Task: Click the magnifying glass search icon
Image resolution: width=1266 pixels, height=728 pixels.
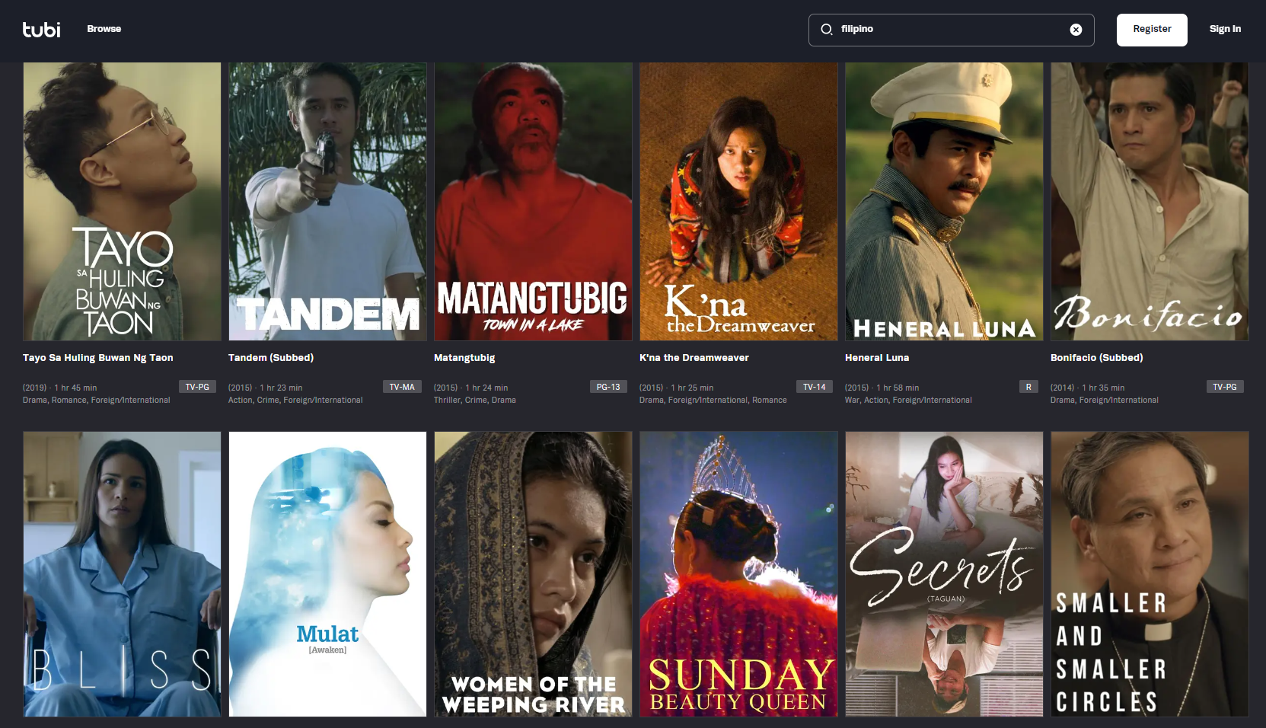Action: click(x=827, y=30)
